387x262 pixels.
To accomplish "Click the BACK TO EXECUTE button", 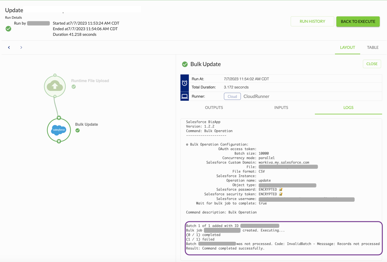I will (x=358, y=21).
